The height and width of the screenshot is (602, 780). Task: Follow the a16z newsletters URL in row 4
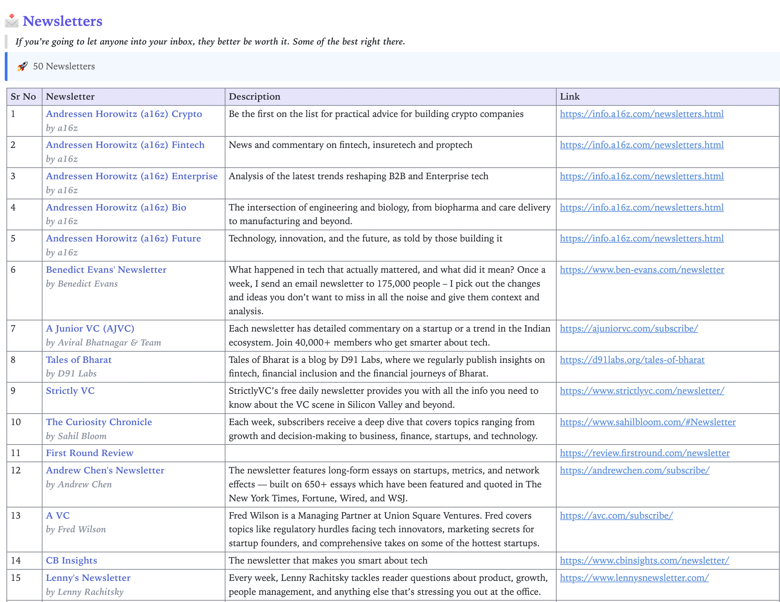(642, 207)
